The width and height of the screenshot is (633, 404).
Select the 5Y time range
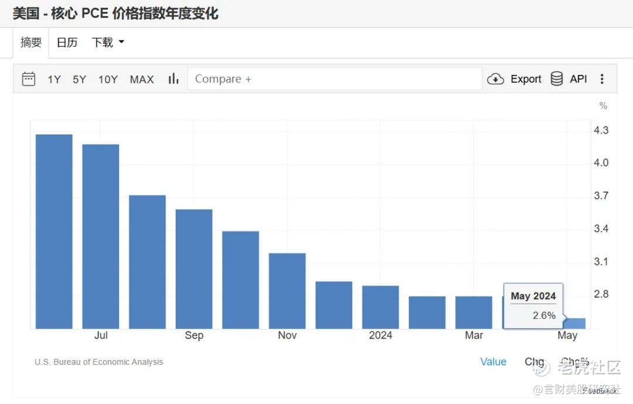tap(80, 79)
